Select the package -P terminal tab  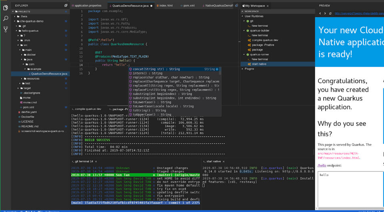(118, 109)
